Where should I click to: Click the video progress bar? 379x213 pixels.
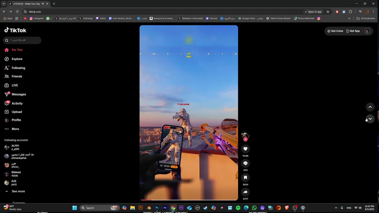pyautogui.click(x=189, y=200)
